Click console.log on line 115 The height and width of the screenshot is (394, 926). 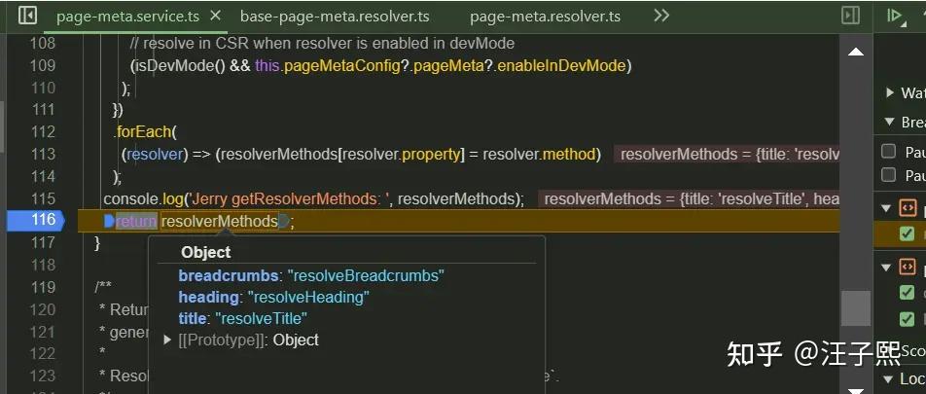tap(142, 199)
